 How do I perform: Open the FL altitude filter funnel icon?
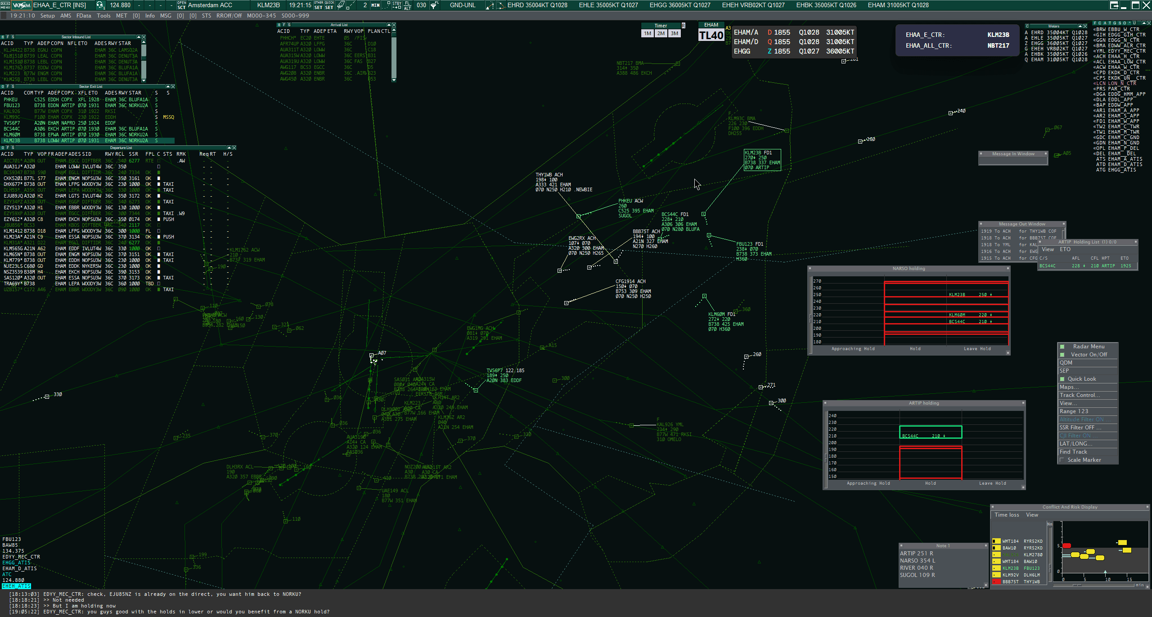435,5
